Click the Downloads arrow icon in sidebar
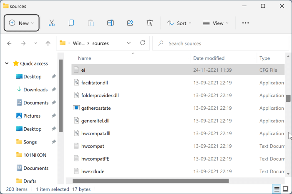 point(19,90)
